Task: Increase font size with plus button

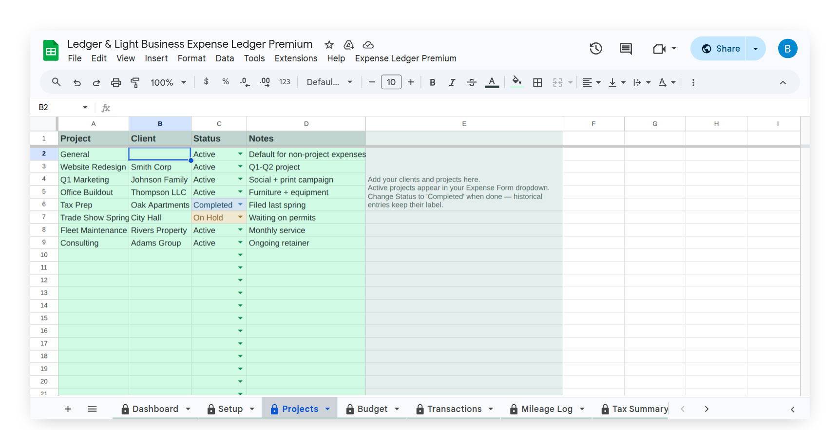Action: pos(411,82)
